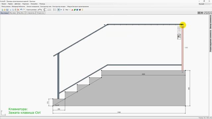The image size is (212, 119).
Task: Click the rotate handle icon near post
Action: (179, 32)
